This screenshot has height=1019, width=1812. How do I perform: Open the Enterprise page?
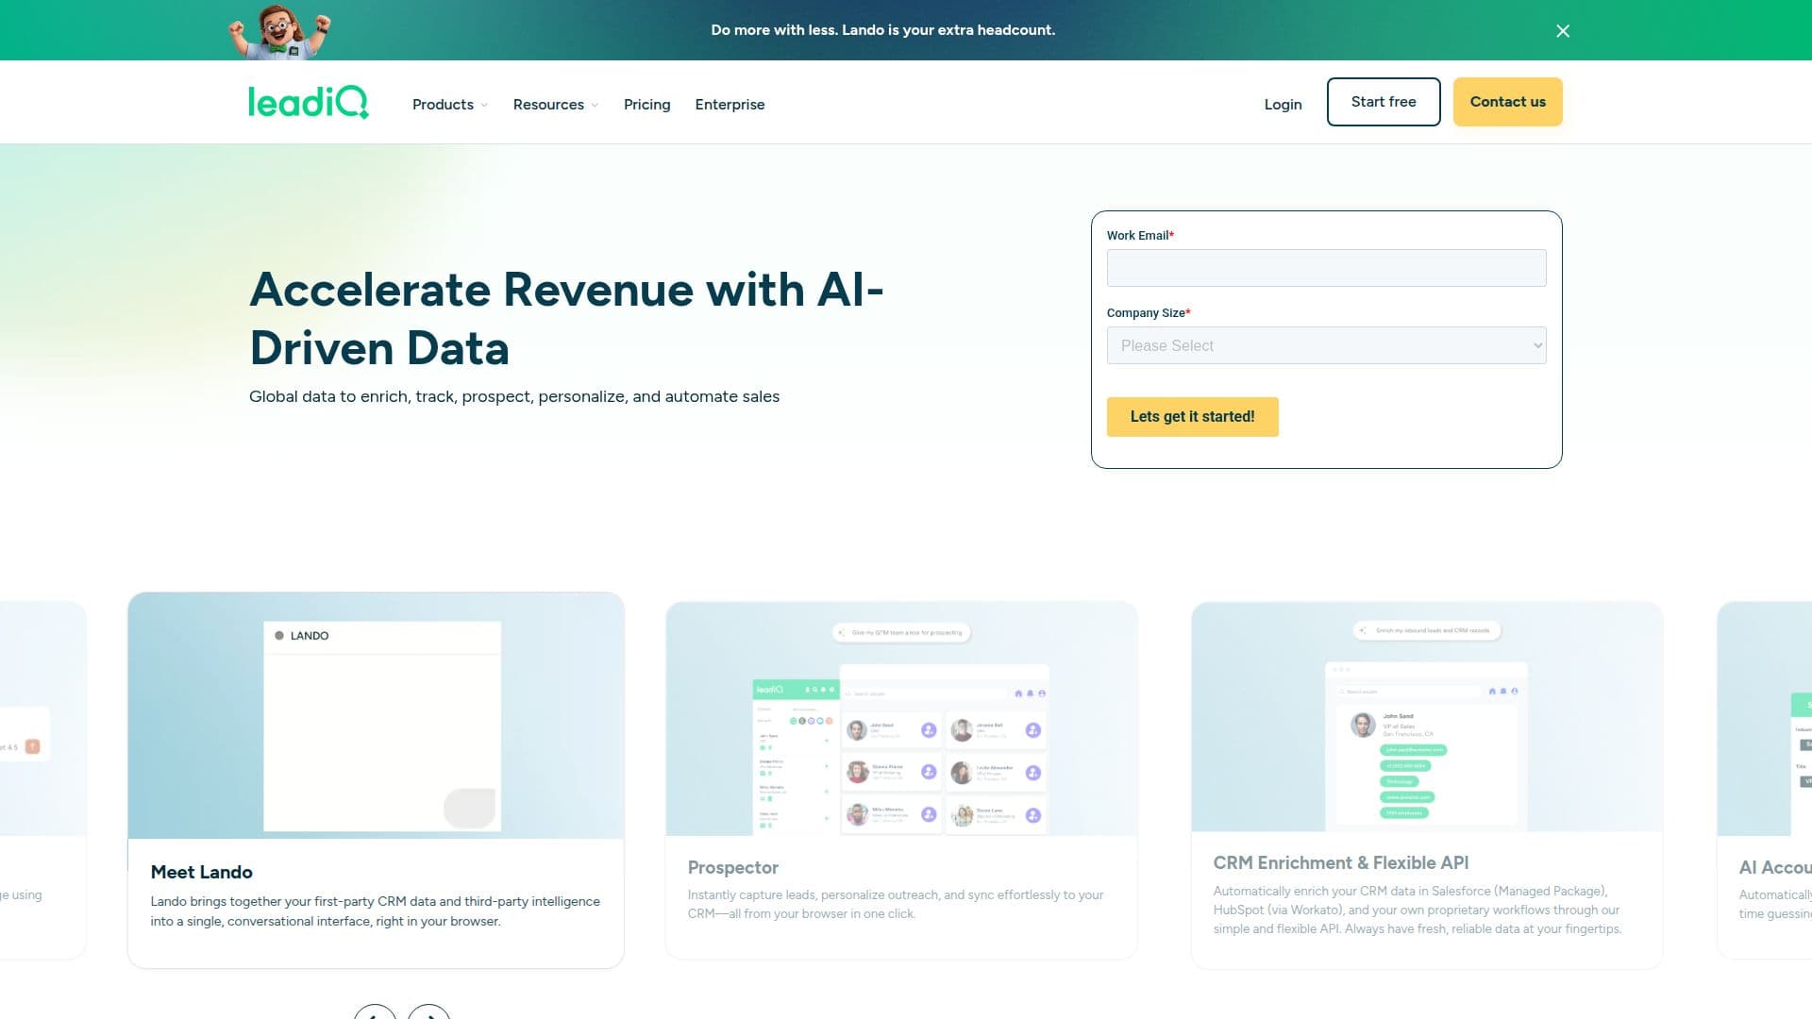[x=730, y=105]
